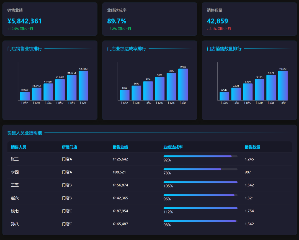
Task: Click 李四's progress bar at 78%
Action: coord(200,169)
